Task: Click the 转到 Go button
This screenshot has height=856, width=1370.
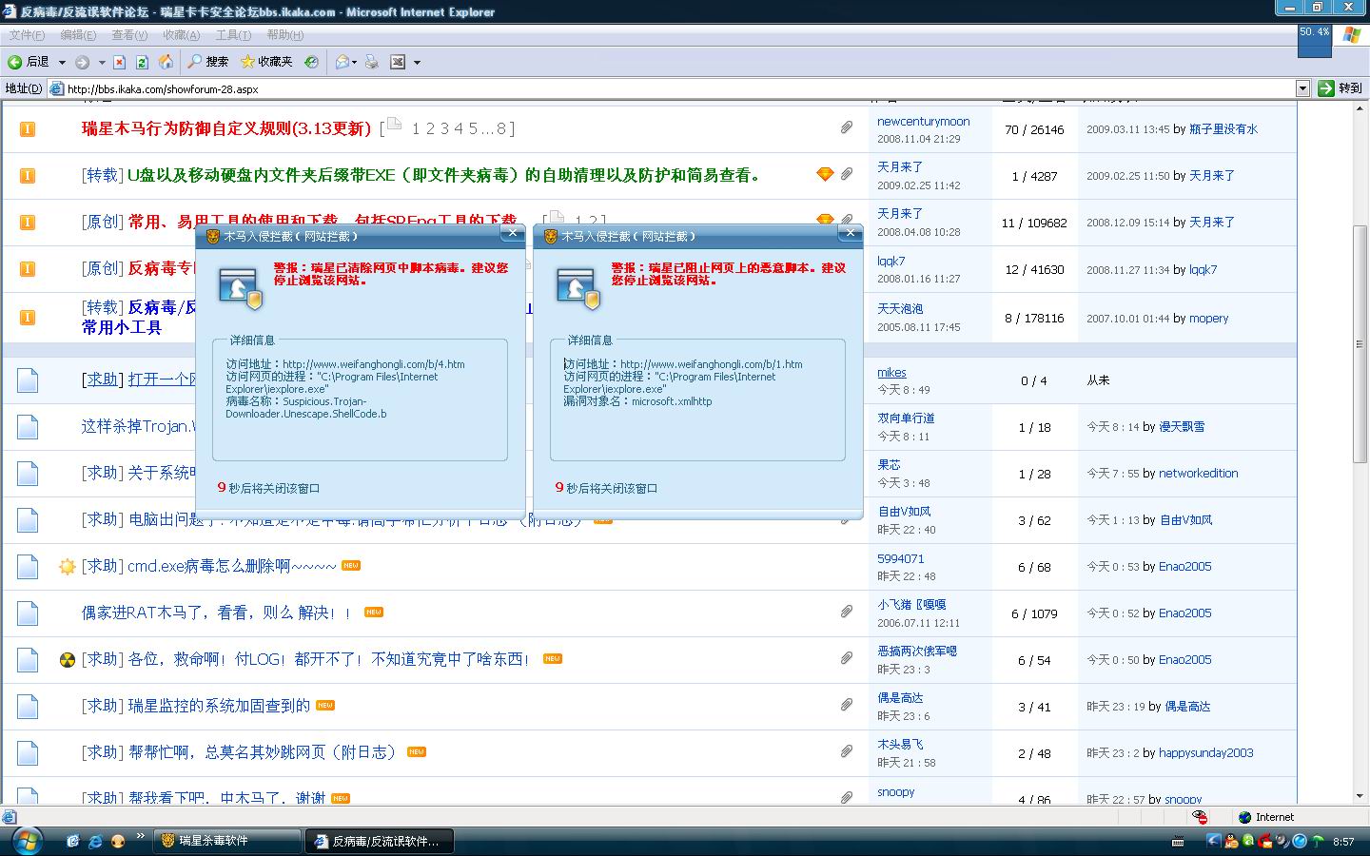Action: [1341, 88]
